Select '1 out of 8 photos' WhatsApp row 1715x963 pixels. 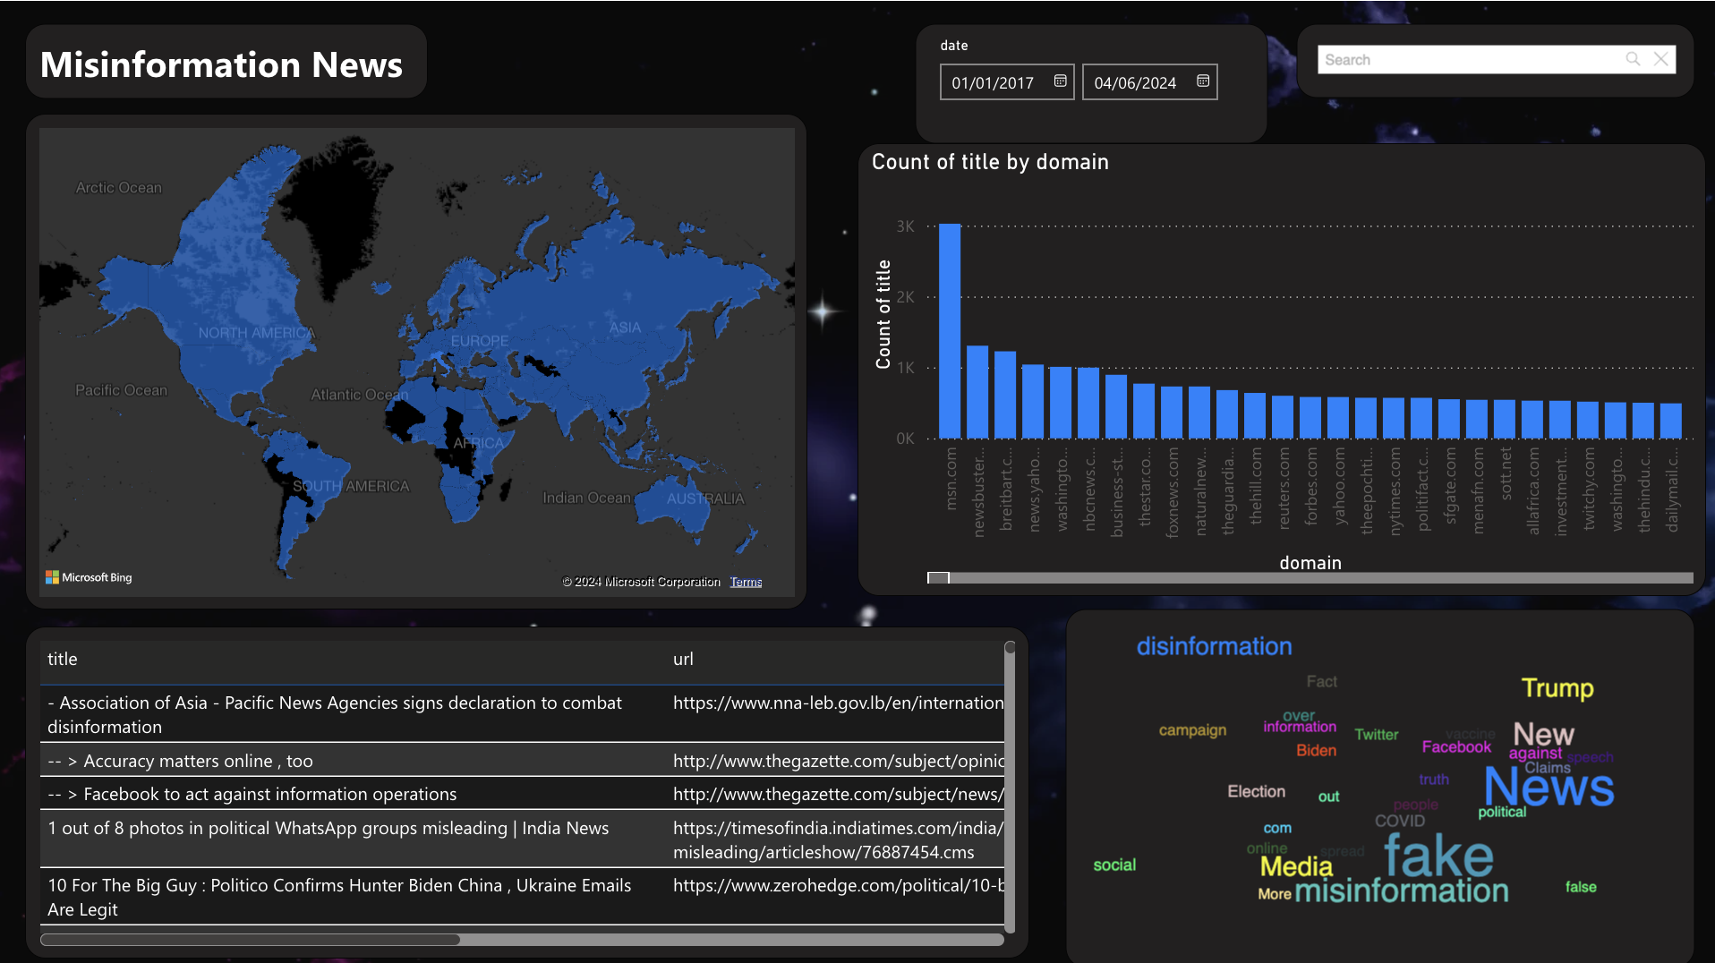(523, 839)
